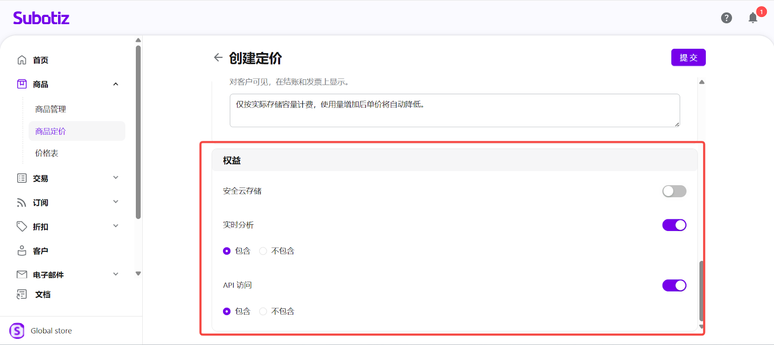Select 不包含 under 实时分析
Viewport: 774px width, 345px height.
coord(263,251)
